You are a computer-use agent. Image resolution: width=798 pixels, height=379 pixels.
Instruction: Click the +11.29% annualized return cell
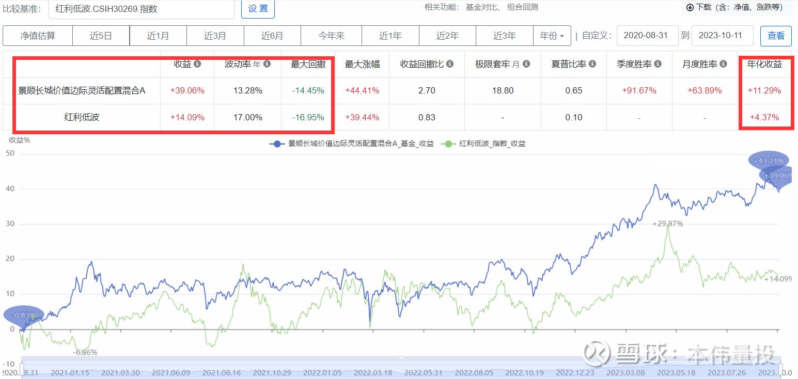[x=764, y=91]
